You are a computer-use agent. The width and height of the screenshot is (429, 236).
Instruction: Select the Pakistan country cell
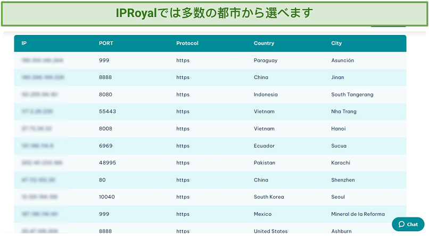coord(265,162)
